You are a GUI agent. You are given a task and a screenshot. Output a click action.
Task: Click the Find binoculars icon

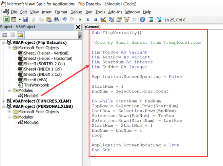[56, 20]
